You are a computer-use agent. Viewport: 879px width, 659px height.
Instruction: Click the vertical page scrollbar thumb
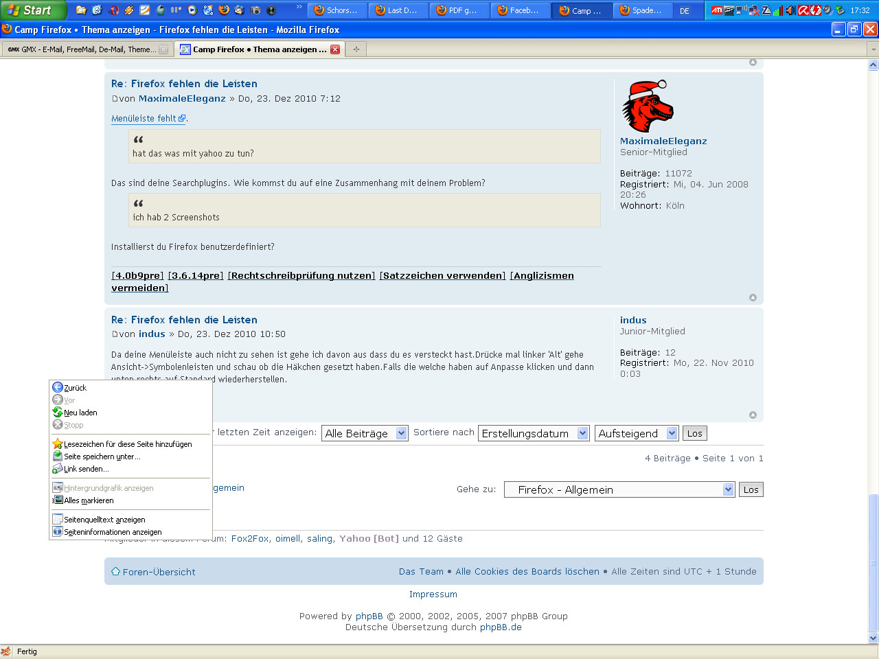click(x=874, y=563)
